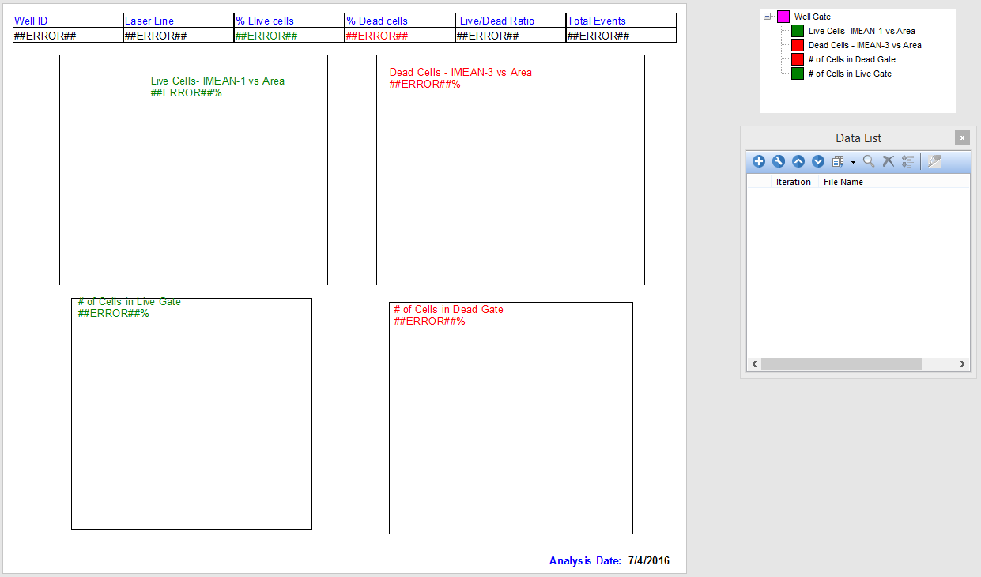Click the magnifying glass search icon

tap(869, 161)
